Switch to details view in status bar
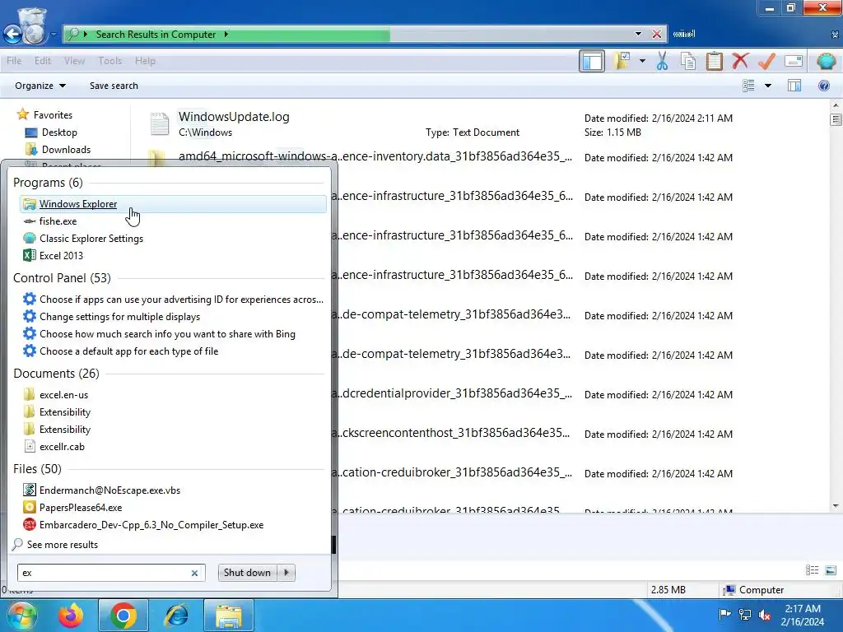This screenshot has height=632, width=843. (812, 570)
